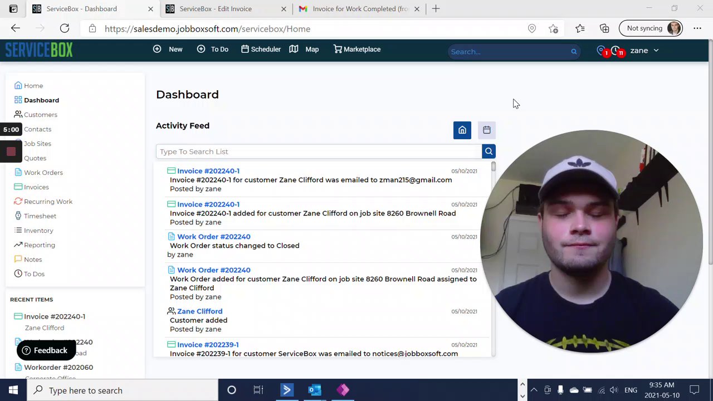This screenshot has height=401, width=713.
Task: Click the Type To Search List field
Action: [319, 151]
